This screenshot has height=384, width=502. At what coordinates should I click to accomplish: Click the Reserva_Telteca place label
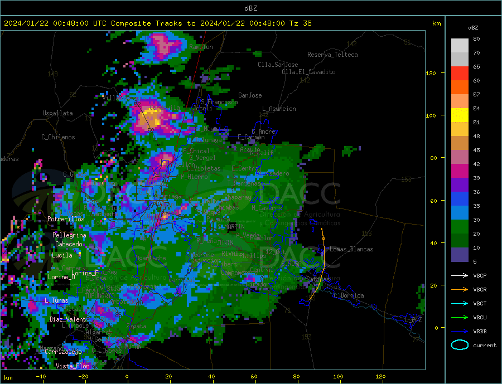[332, 55]
